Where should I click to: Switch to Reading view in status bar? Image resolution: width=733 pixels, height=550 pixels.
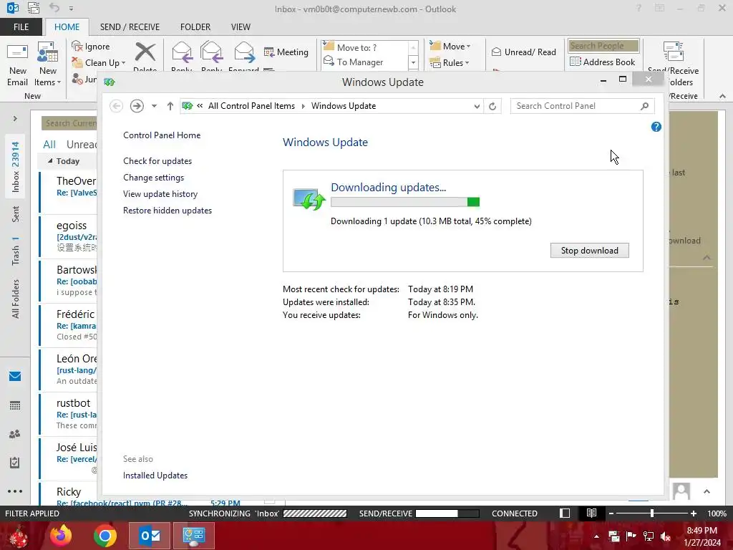click(x=591, y=513)
